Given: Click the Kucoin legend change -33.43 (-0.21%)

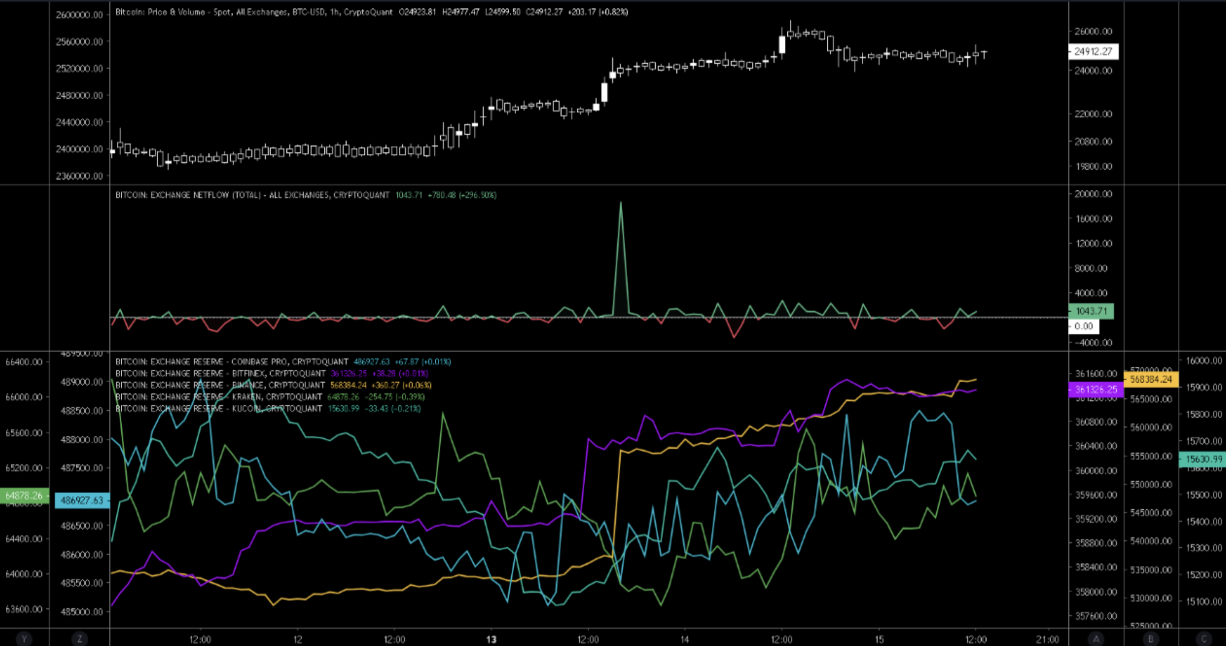Looking at the screenshot, I should coord(393,409).
